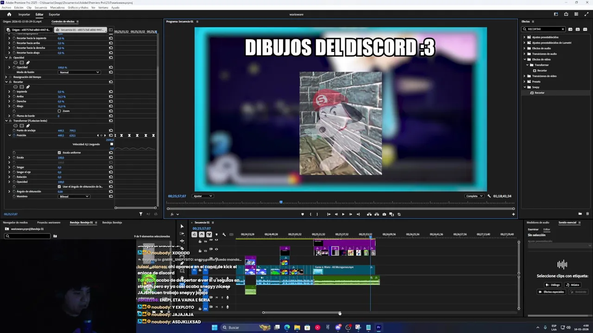Collapse the Recortar effect section

(x=6, y=82)
